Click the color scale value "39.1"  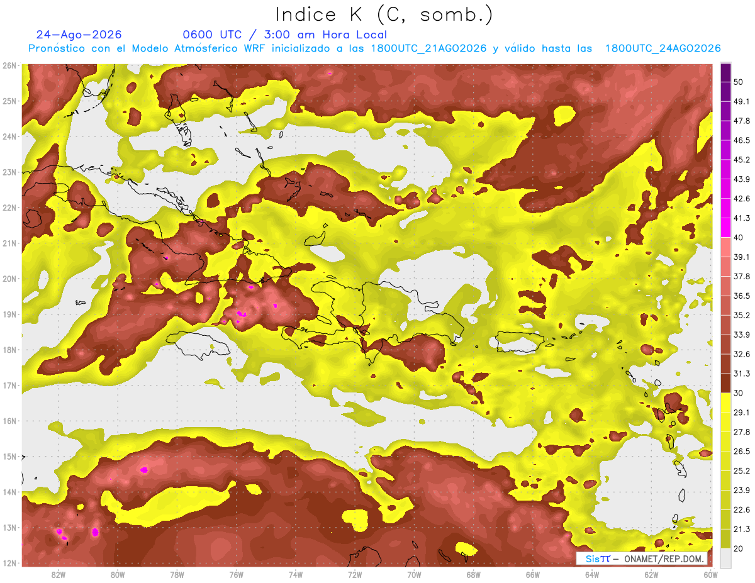coord(742,257)
